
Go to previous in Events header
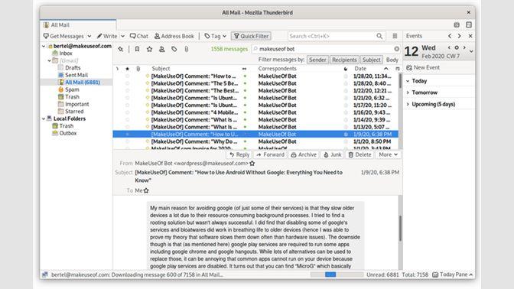pos(450,36)
